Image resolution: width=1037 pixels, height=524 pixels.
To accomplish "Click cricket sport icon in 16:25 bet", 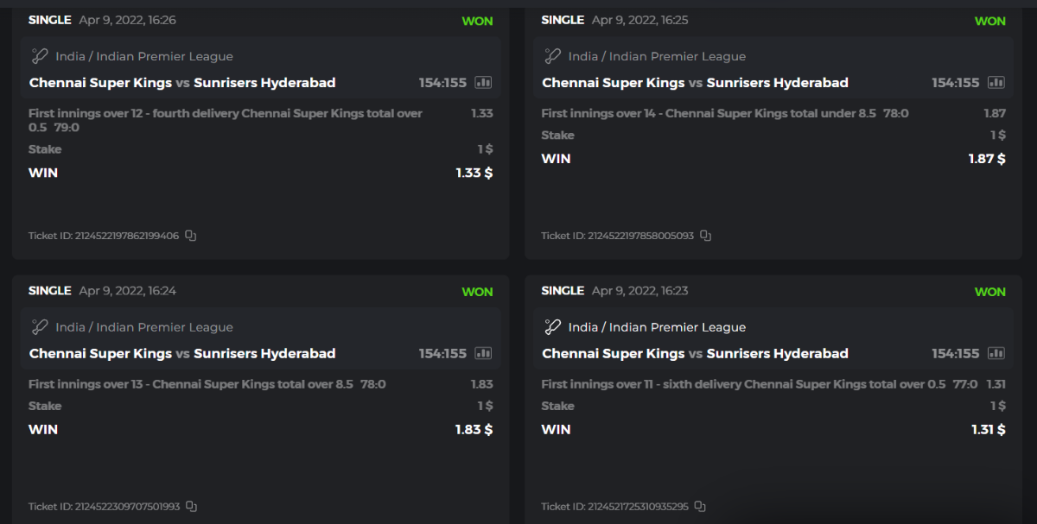I will 552,56.
